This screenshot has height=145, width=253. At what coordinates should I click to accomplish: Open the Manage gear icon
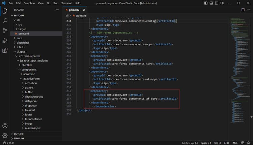(x=5, y=136)
